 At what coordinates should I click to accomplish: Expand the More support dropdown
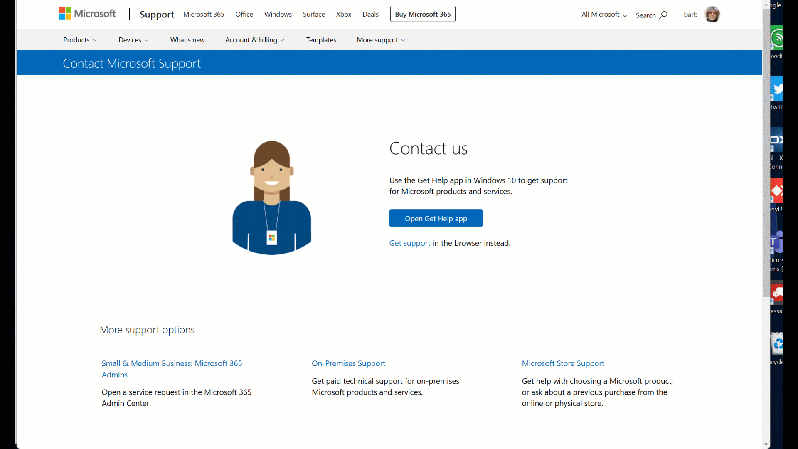[381, 40]
